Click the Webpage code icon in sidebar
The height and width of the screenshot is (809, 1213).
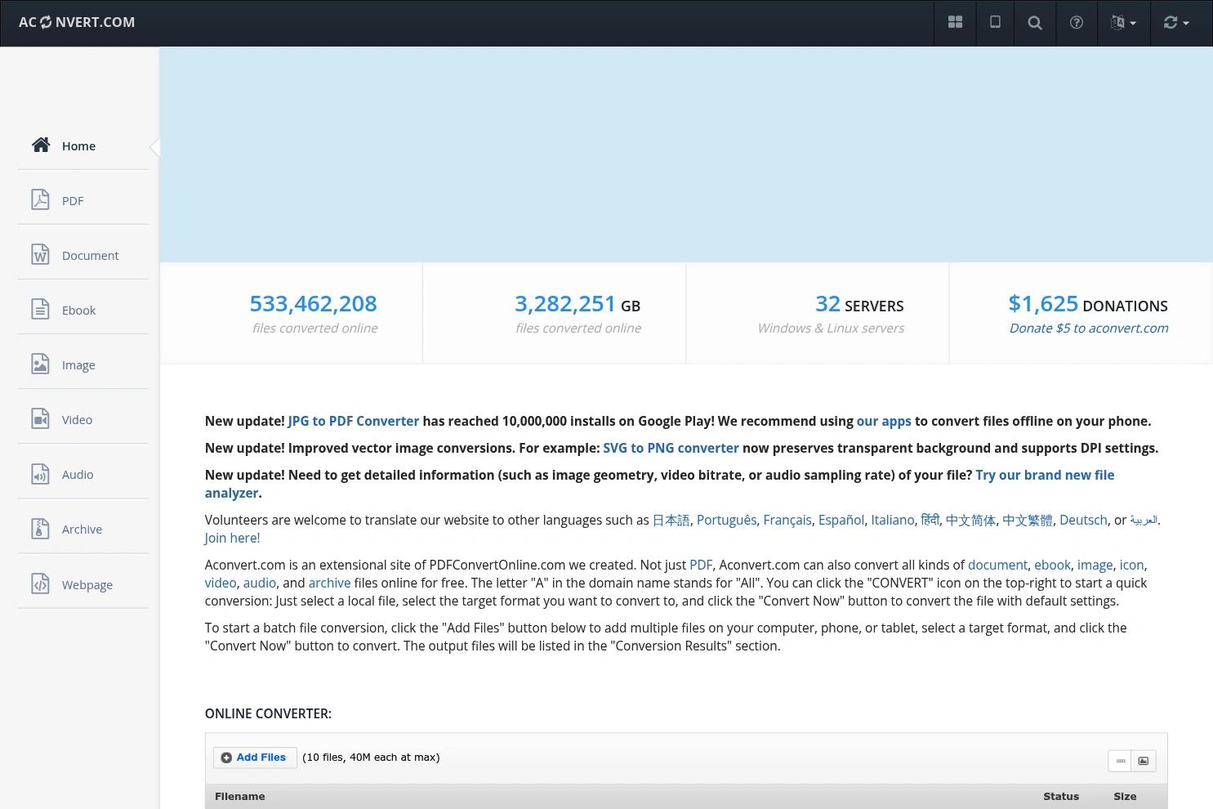pos(40,584)
